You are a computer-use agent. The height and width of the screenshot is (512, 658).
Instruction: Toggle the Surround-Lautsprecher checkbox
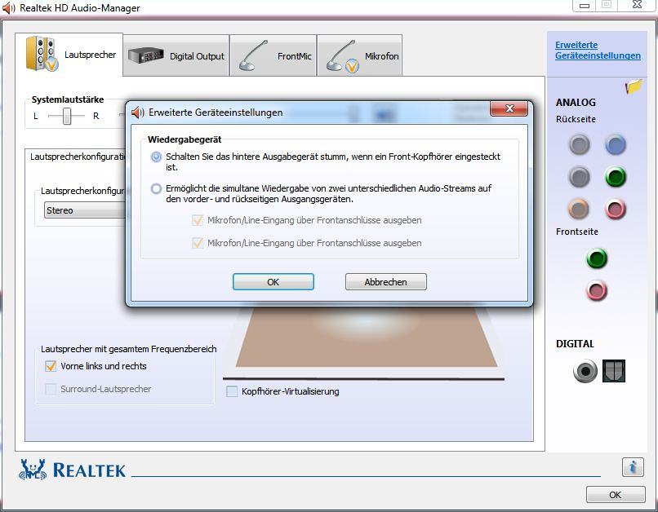coord(51,389)
